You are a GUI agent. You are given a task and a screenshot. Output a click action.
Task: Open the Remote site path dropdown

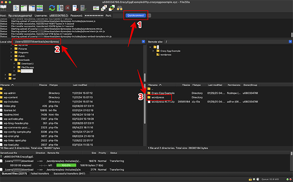pyautogui.click(x=290, y=42)
